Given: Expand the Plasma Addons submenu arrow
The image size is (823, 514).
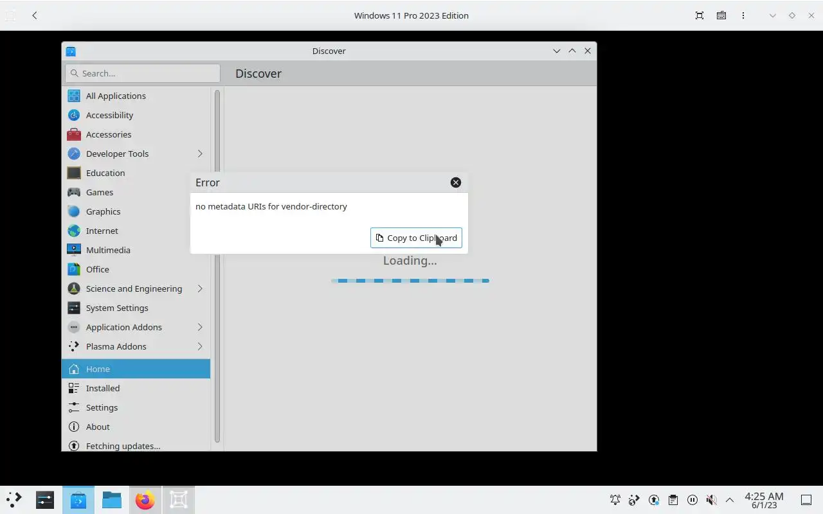Looking at the screenshot, I should 200,346.
